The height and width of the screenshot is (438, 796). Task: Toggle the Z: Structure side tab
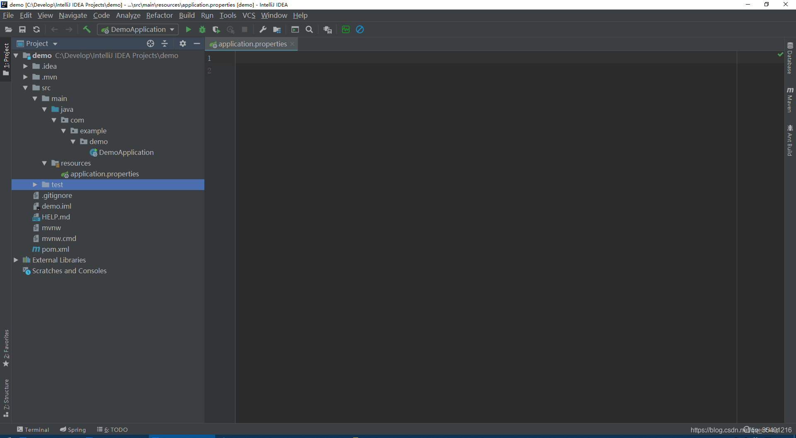tap(6, 398)
